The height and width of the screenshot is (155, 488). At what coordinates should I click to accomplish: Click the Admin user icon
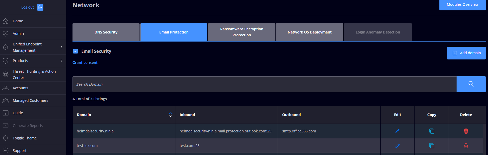(x=5, y=33)
